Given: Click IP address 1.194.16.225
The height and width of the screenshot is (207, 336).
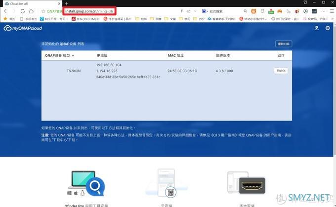Looking at the screenshot, I should [x=107, y=71].
